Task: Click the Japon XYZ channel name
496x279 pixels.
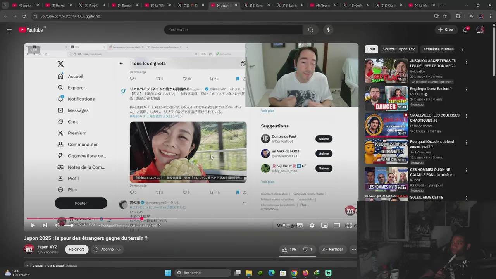Action: (x=47, y=247)
